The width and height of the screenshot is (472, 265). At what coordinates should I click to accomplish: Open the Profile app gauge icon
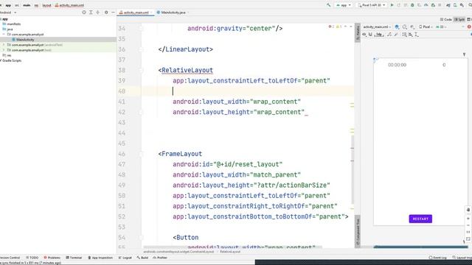[x=426, y=5]
